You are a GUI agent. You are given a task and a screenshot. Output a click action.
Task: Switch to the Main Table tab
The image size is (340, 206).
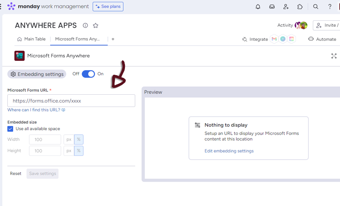[x=31, y=39]
